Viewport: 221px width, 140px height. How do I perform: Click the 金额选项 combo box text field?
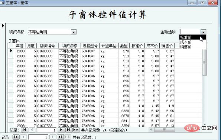(x=190, y=32)
